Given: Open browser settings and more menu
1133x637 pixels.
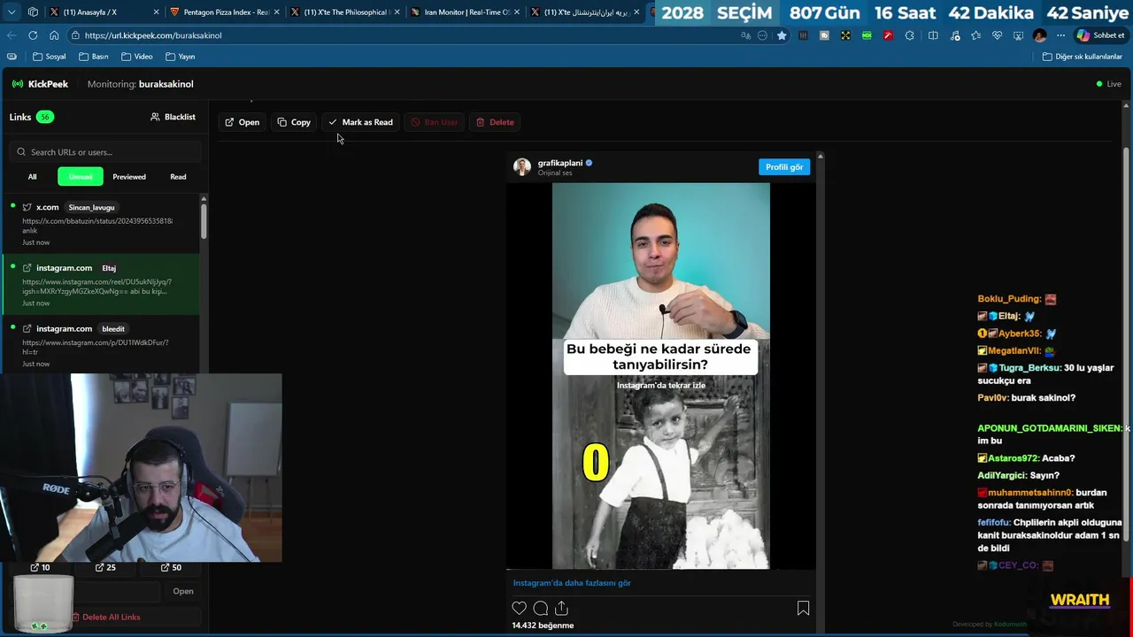Looking at the screenshot, I should tap(1060, 35).
